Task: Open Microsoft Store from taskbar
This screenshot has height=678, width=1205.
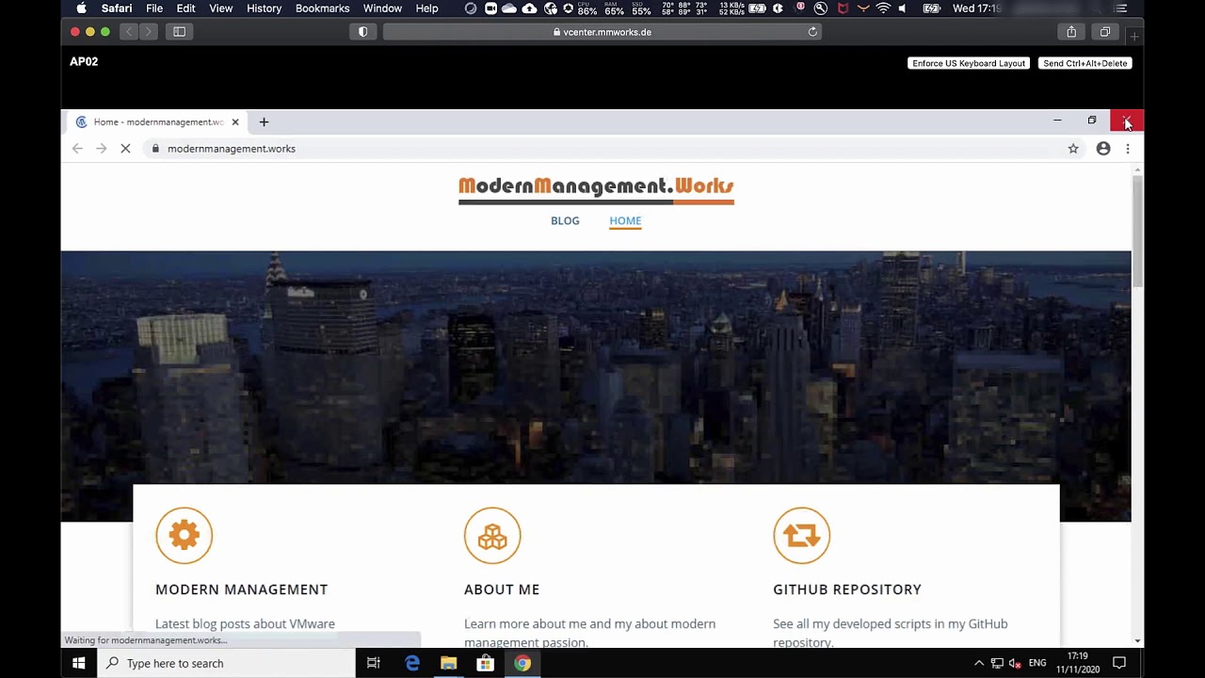Action: coord(485,663)
